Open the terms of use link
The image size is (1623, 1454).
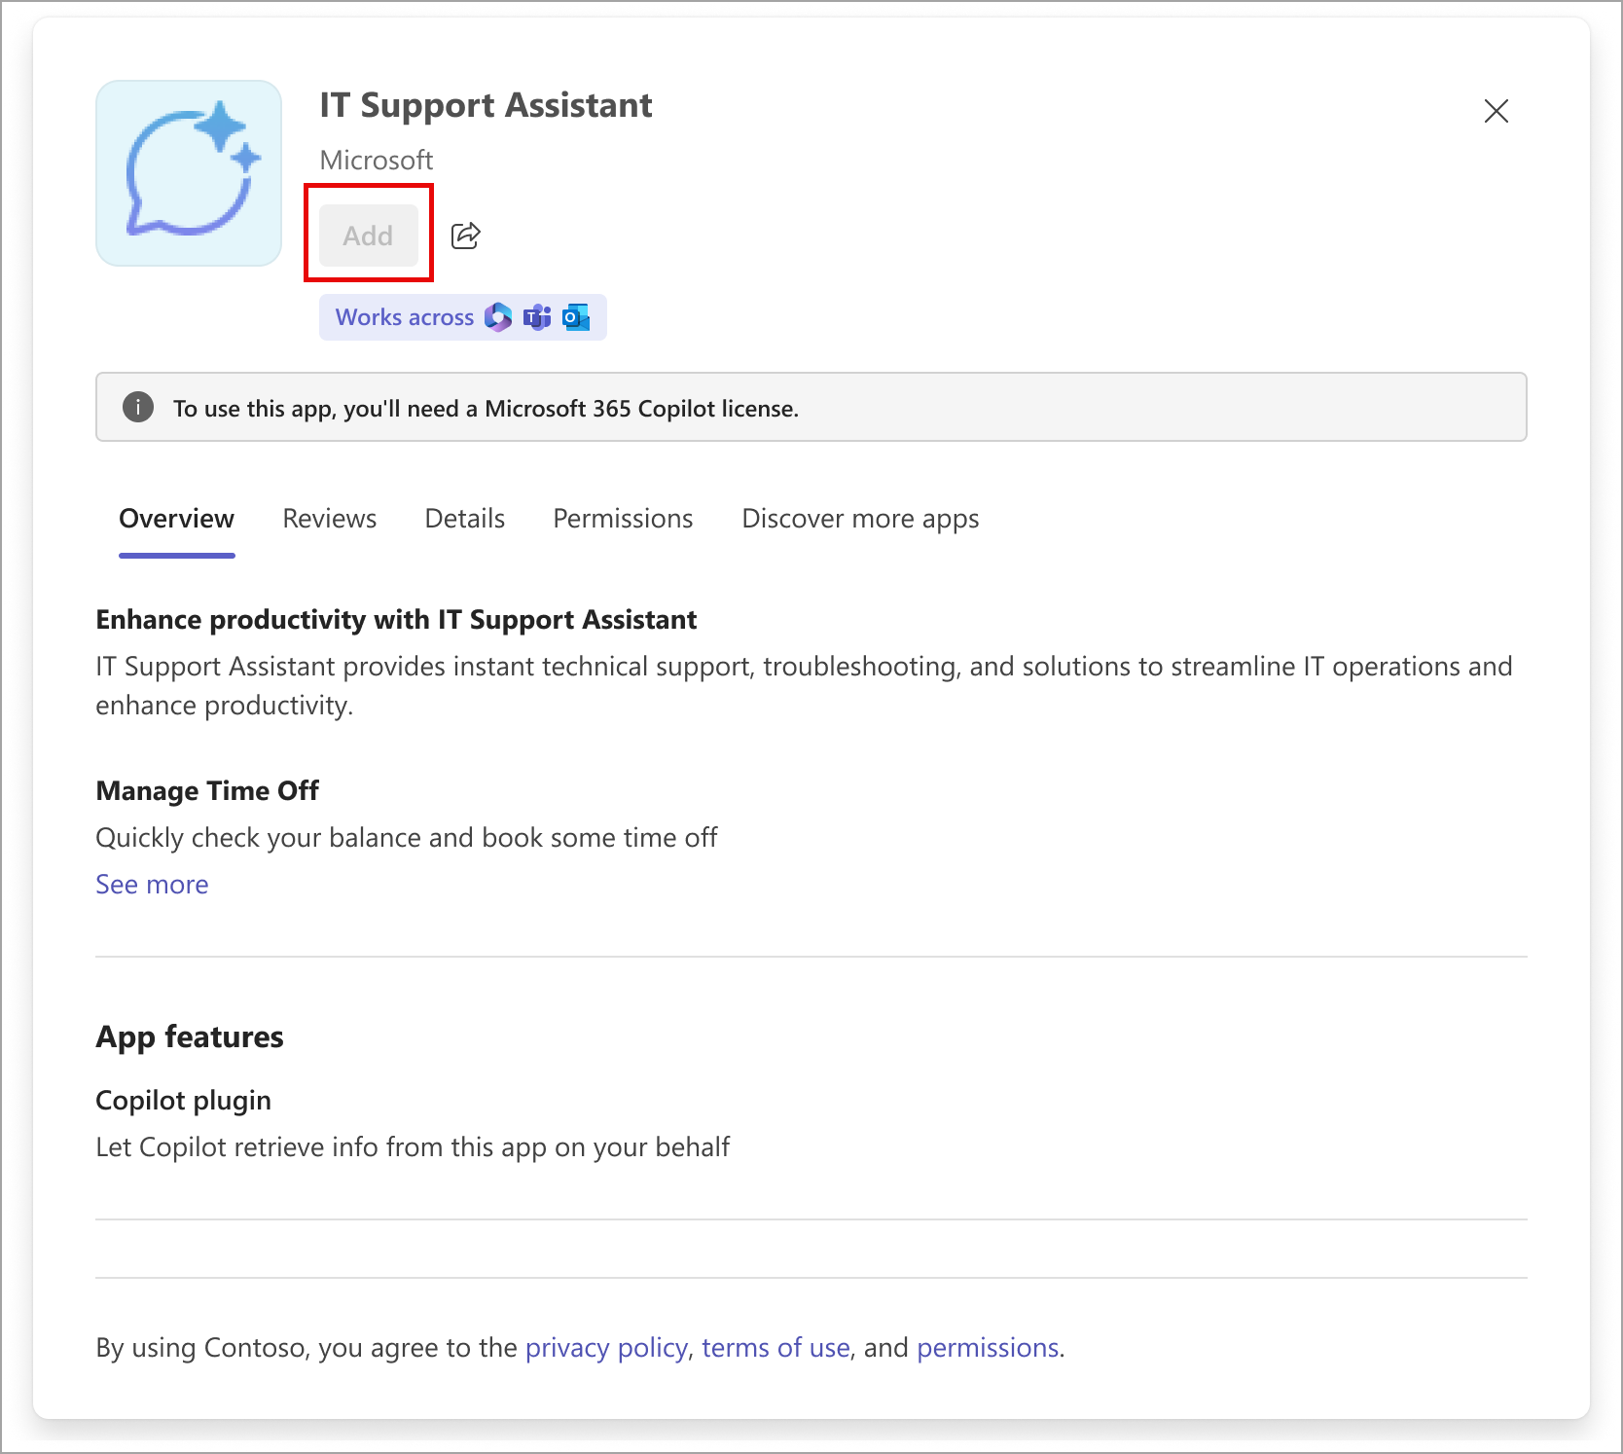click(775, 1348)
